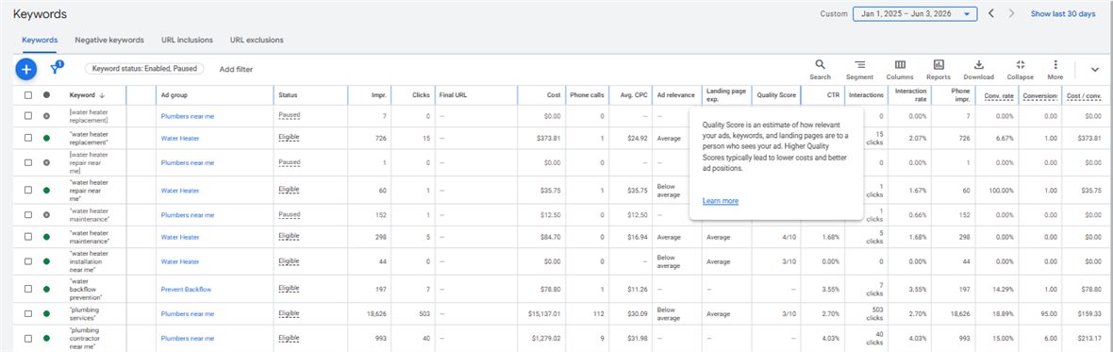Click sort arrow next to Keyword header
The image size is (1113, 352).
click(102, 95)
